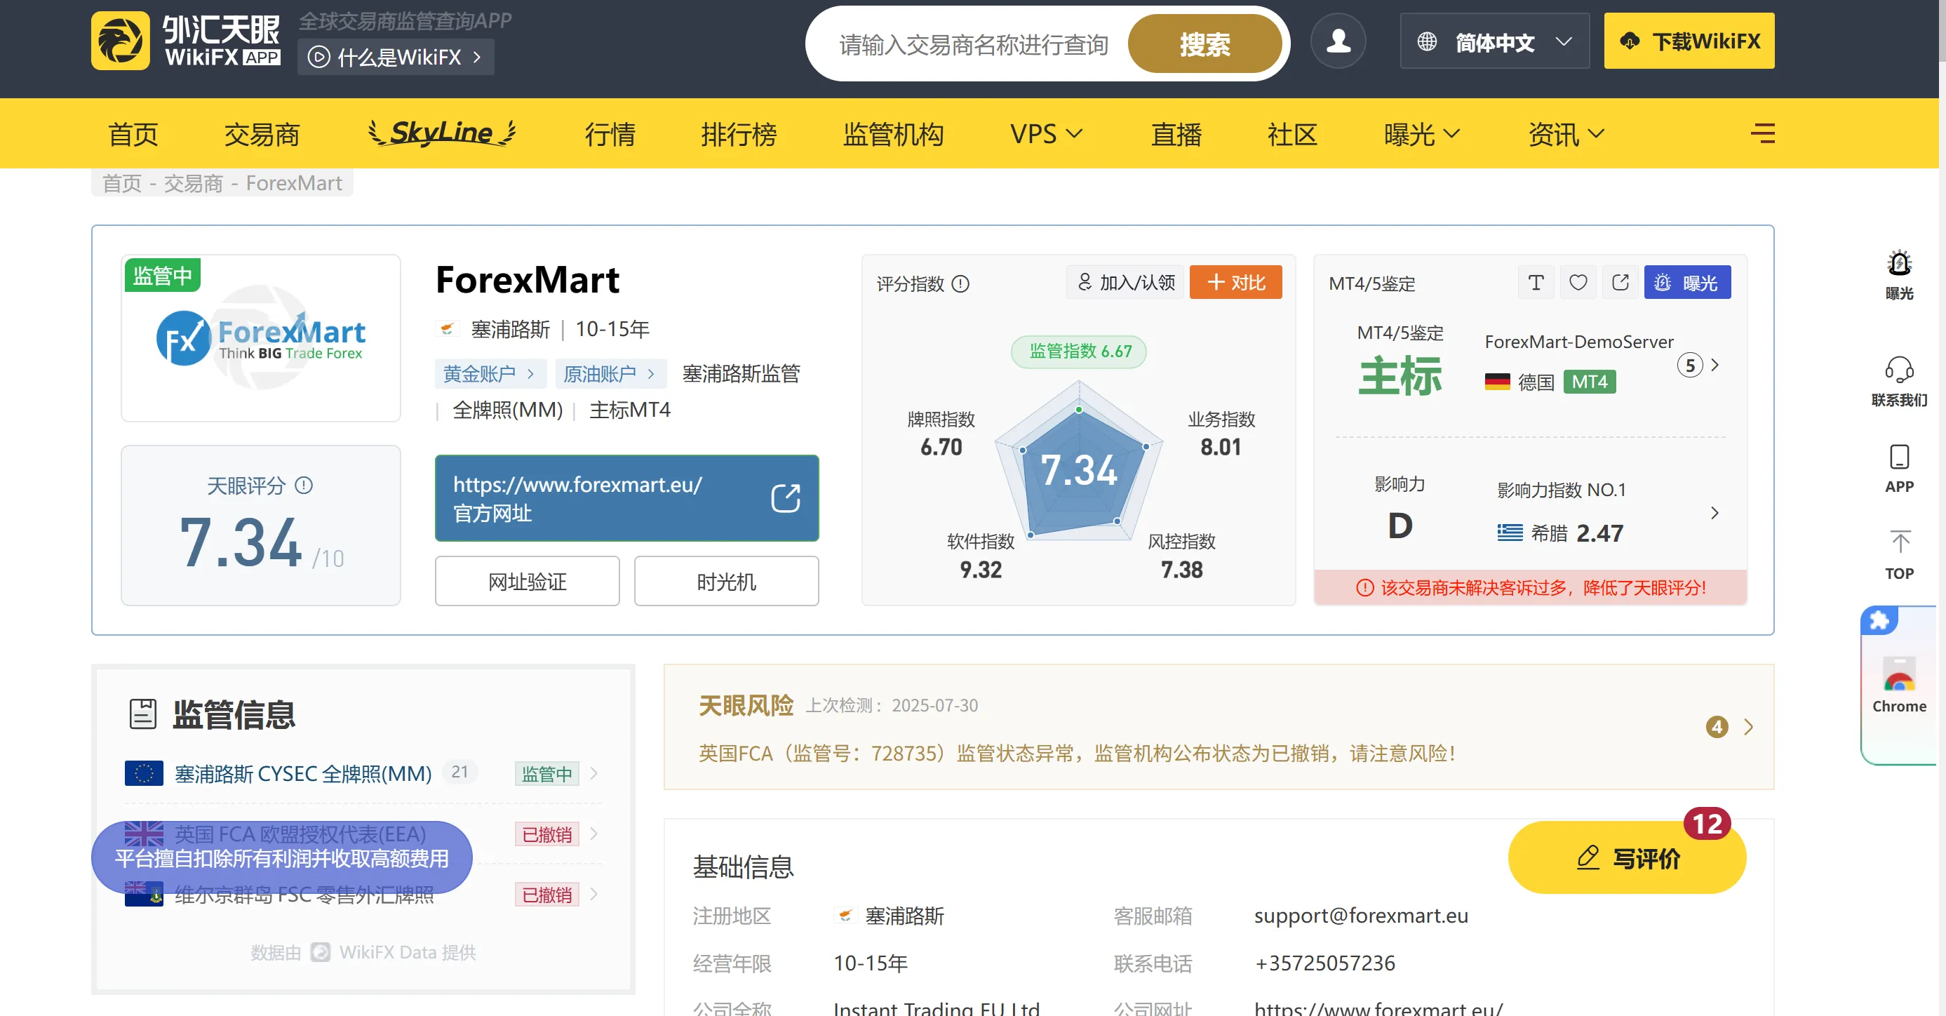
Task: Click the broker search input field
Action: pos(973,44)
